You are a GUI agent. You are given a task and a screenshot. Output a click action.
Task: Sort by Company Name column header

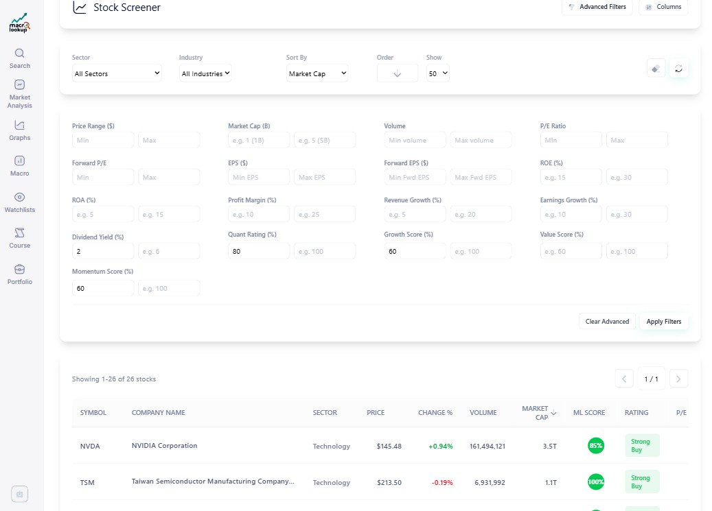click(159, 412)
